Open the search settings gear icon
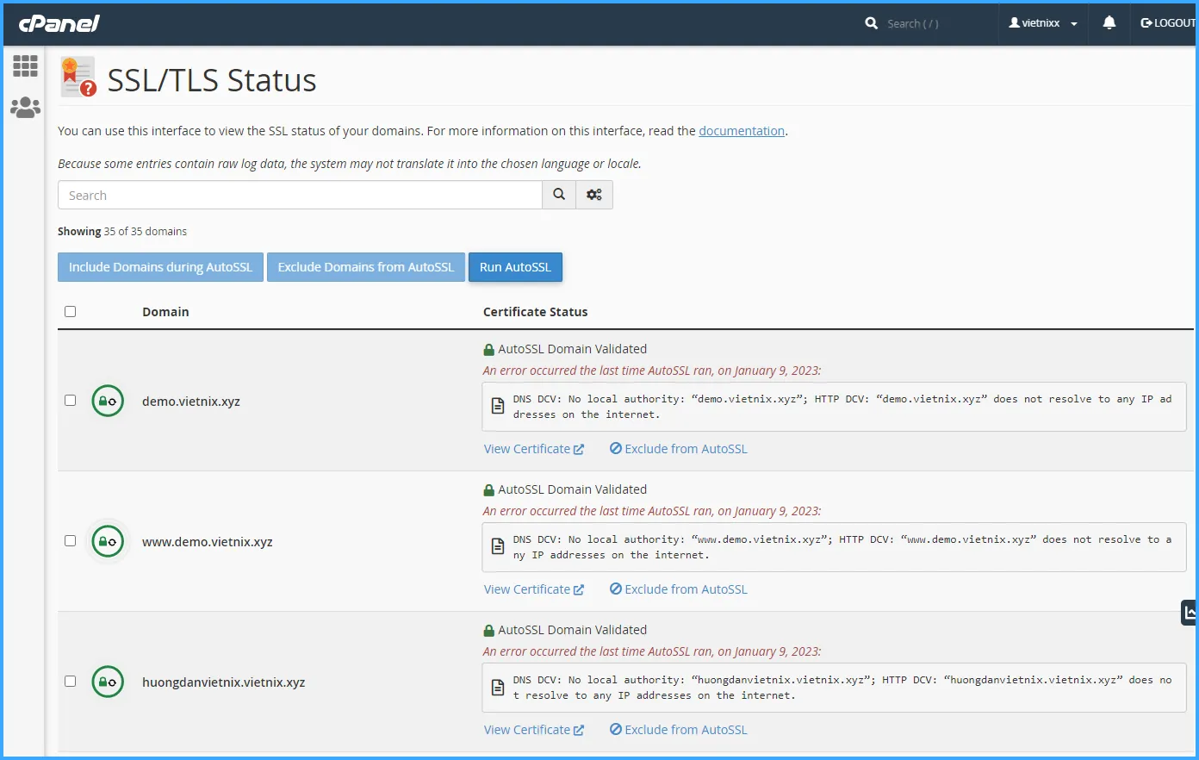1199x760 pixels. [x=594, y=195]
